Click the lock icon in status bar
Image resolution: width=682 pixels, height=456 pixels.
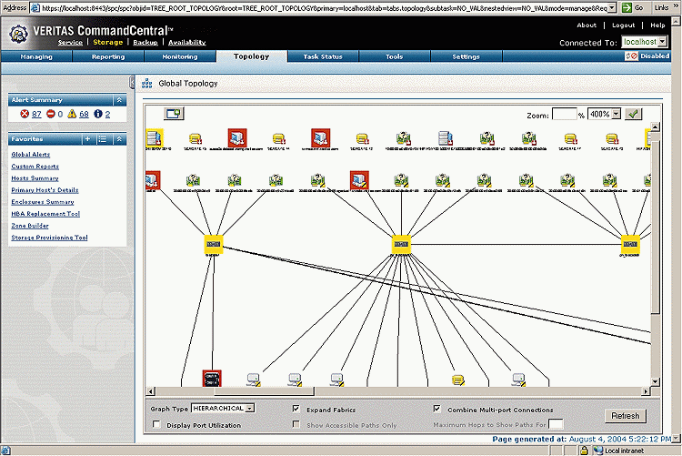pyautogui.click(x=584, y=451)
